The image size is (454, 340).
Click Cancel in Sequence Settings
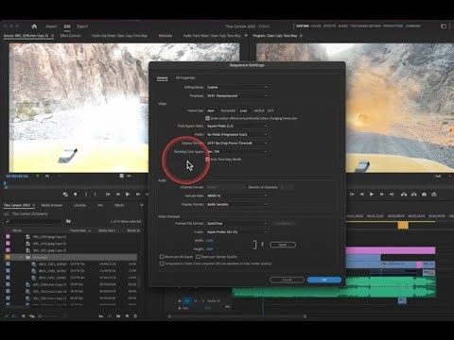pyautogui.click(x=287, y=280)
